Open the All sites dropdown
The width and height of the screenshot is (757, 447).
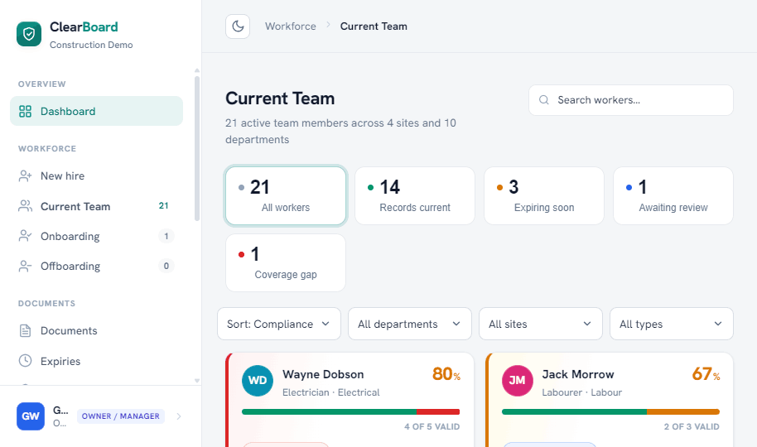pos(541,324)
